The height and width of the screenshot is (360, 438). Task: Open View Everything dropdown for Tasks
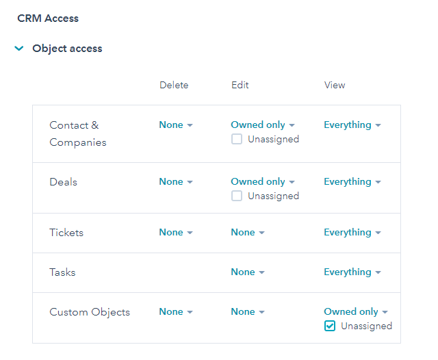tap(352, 272)
